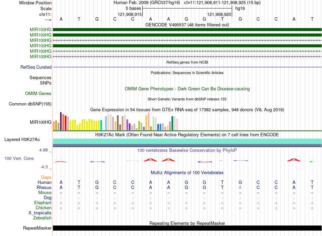322x236 pixels.
Task: Click the black RepeatMasker element bar
Action: click(x=187, y=228)
